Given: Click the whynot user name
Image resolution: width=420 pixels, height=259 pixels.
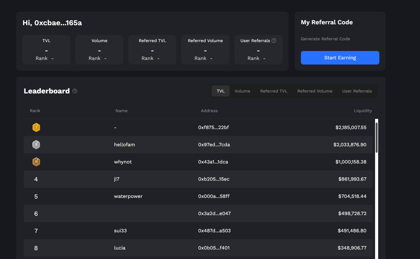Looking at the screenshot, I should 123,162.
